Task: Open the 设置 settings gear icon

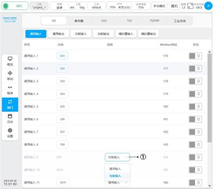Action: pyautogui.click(x=10, y=133)
